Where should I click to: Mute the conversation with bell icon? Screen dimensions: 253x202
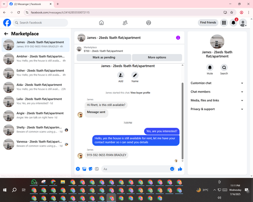point(210,68)
